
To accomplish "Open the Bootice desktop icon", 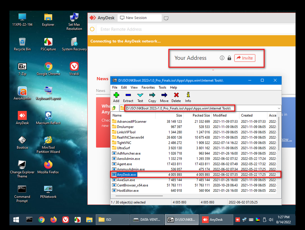I will tap(22, 143).
